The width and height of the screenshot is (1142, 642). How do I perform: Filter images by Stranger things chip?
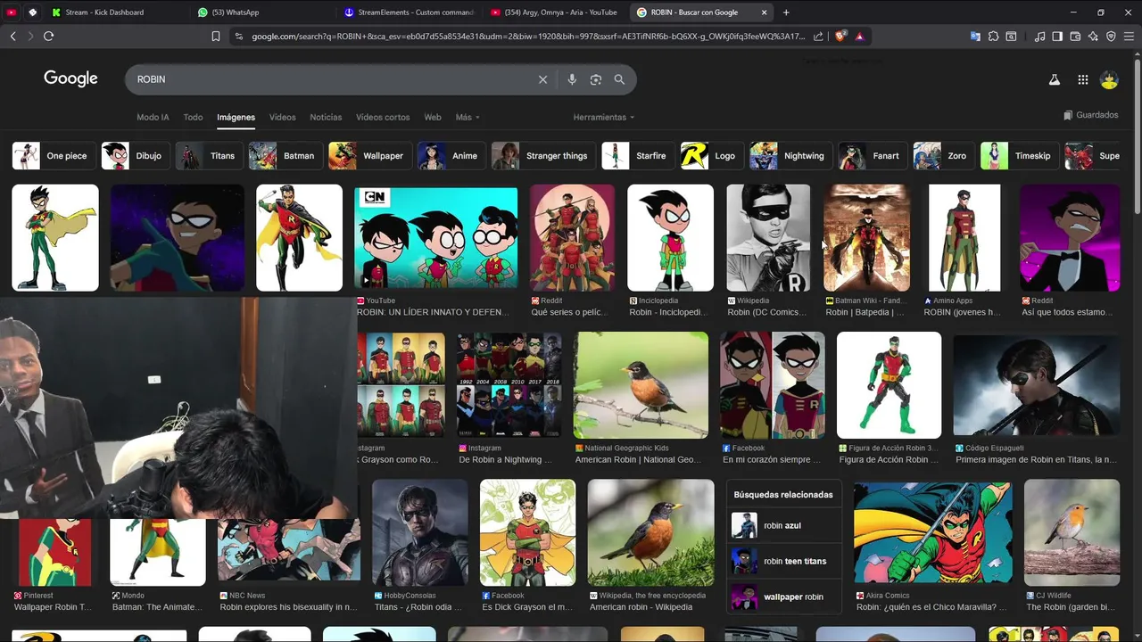pos(543,156)
